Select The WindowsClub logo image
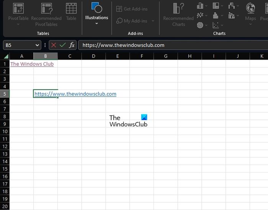This screenshot has height=210, width=268. pos(128,121)
